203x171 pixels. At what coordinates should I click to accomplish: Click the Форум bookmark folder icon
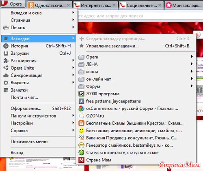(x=81, y=86)
